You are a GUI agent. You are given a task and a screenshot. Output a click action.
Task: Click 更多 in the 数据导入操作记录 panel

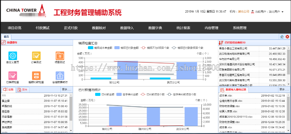tap(284, 90)
